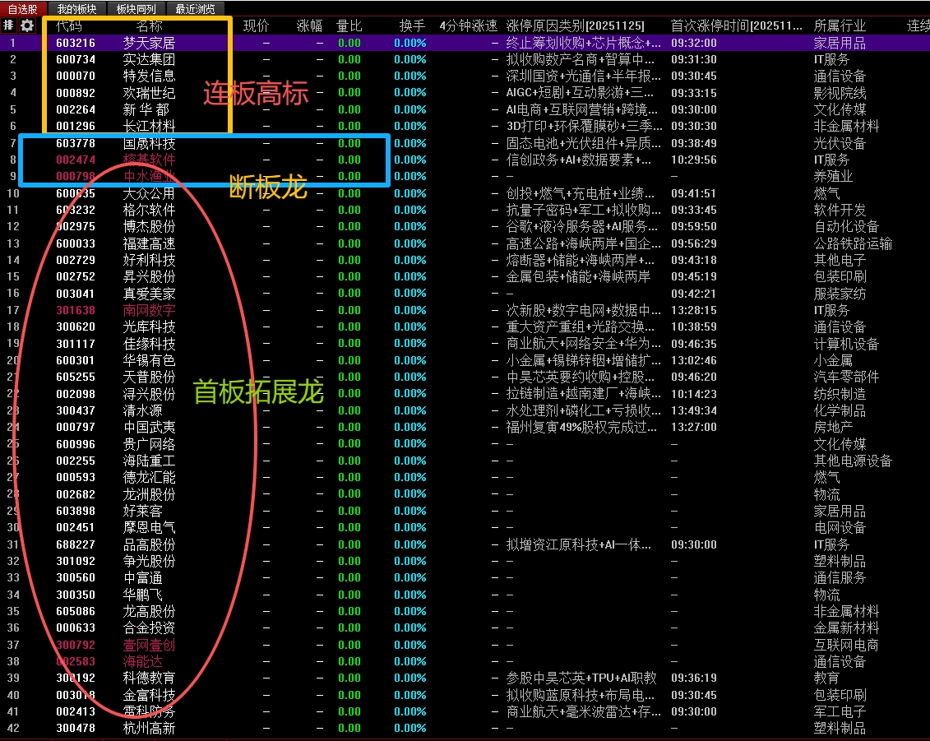This screenshot has width=930, height=741.
Task: Select stock row 龙洲股份
Action: (465, 494)
